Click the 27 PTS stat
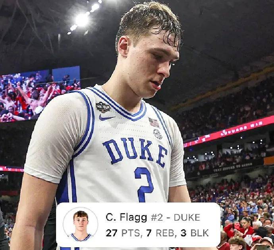This screenshot has height=250, width=274. [123, 233]
